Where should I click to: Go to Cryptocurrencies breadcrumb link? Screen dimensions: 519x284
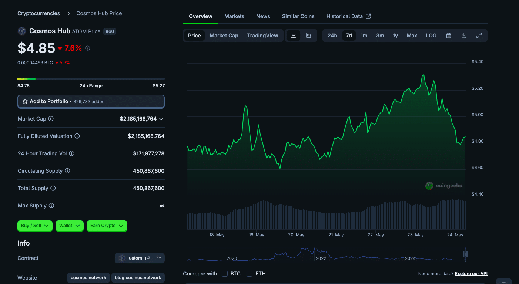[x=38, y=13]
